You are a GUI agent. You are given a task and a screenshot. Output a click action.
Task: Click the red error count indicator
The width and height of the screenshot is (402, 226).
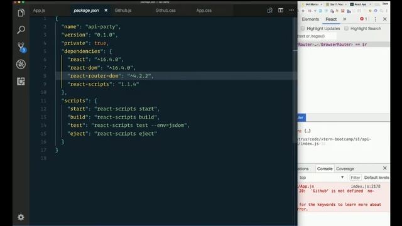[x=363, y=19]
